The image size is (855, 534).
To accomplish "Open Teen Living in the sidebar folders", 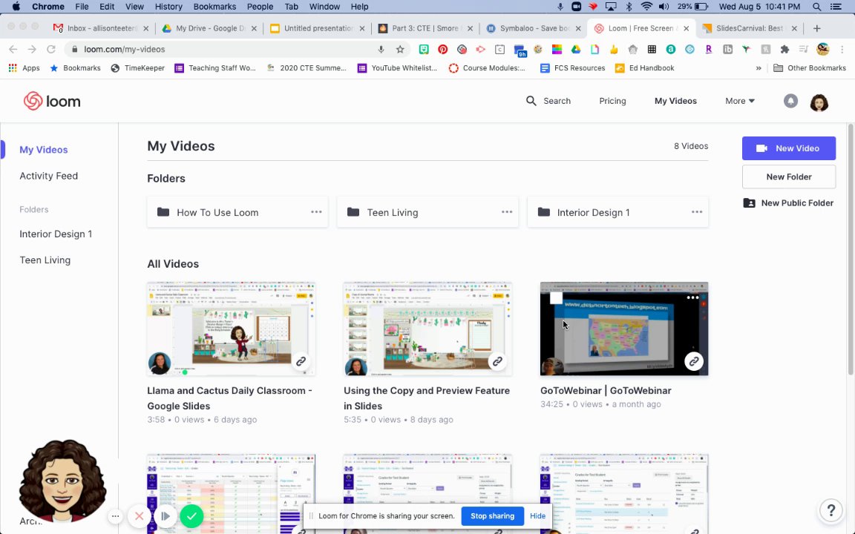I will coord(45,260).
